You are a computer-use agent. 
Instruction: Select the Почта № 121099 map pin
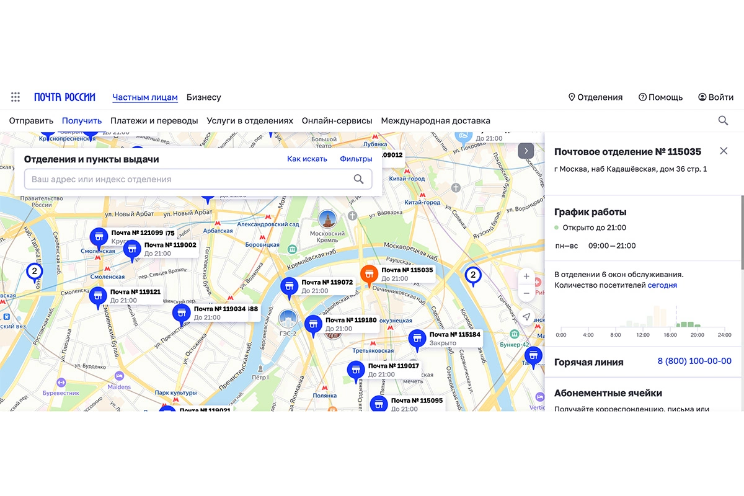[98, 237]
